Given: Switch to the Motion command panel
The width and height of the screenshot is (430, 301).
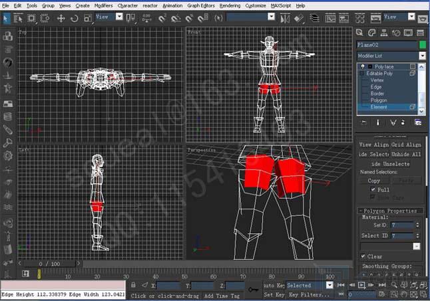Looking at the screenshot, I should point(396,33).
